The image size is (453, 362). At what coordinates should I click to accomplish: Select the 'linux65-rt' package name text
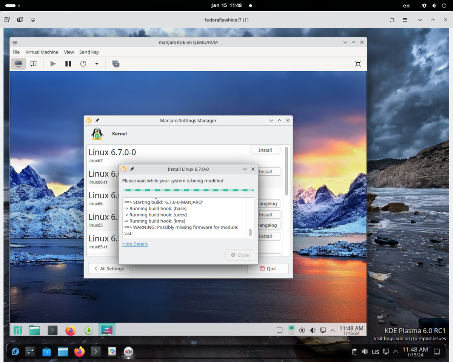98,247
